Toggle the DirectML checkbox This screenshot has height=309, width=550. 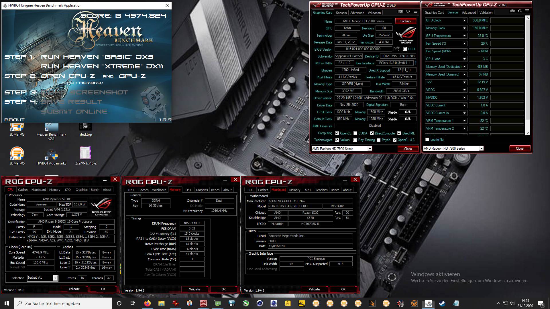tap(399, 133)
